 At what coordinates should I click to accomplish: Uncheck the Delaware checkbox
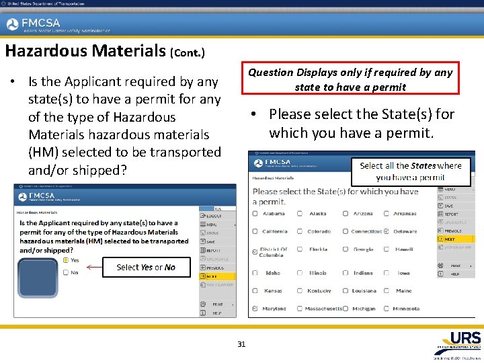pyautogui.click(x=386, y=231)
